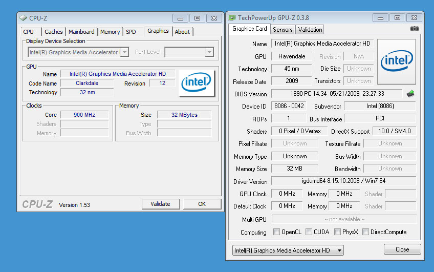Click the Close button in GPU-Z

pos(402,249)
